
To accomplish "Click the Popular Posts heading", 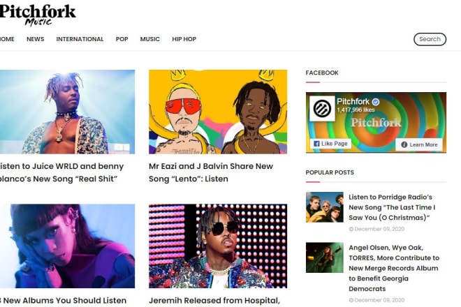I will 330,172.
